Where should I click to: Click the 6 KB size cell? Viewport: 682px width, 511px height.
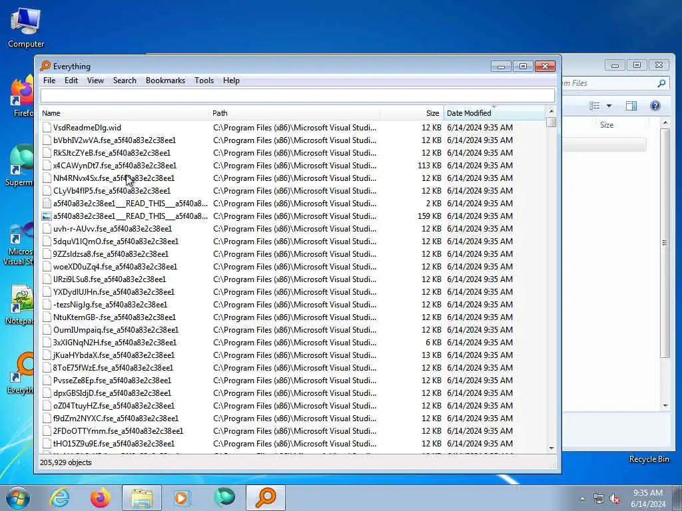(434, 342)
